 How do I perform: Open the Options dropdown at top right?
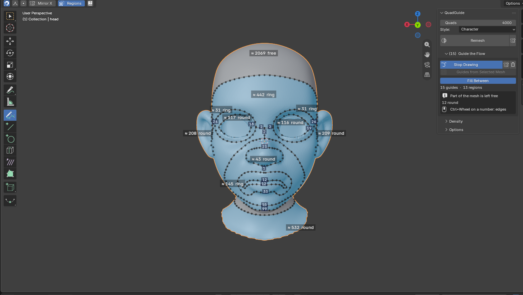(x=513, y=3)
